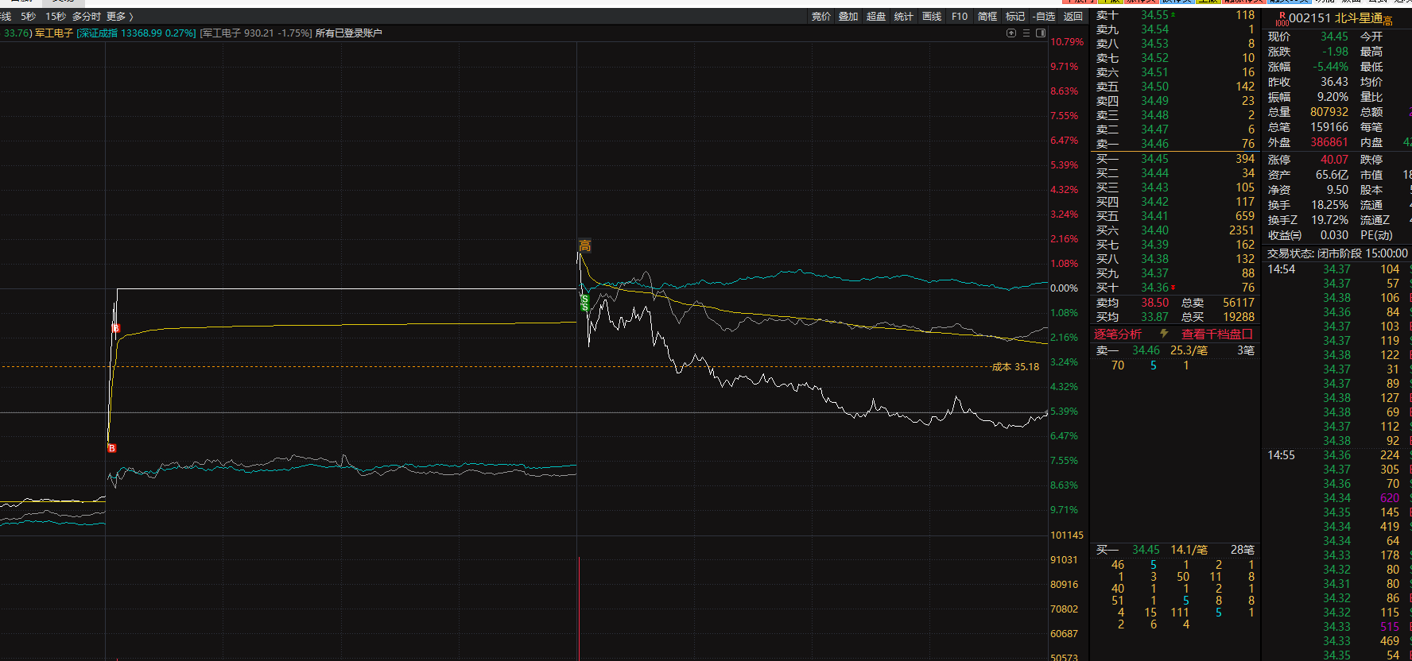Click the 高 high-price marker on the chart
The image size is (1412, 661).
coord(584,245)
